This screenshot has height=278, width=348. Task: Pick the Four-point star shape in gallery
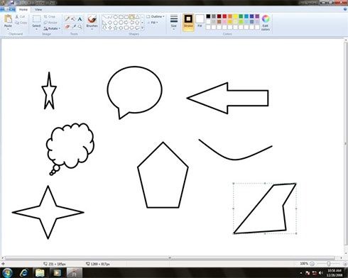(110, 28)
